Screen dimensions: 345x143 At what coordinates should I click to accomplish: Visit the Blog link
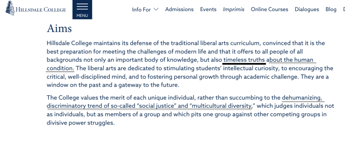[331, 9]
